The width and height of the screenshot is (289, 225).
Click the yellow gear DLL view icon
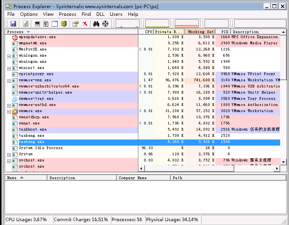[x=64, y=24]
